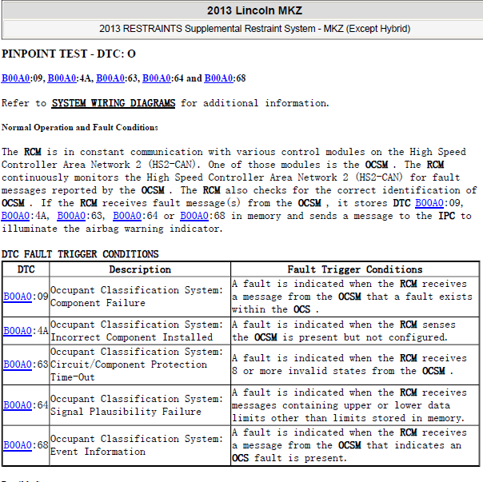
Task: Open B00A0:68 link in the DTC table
Action: [18, 445]
